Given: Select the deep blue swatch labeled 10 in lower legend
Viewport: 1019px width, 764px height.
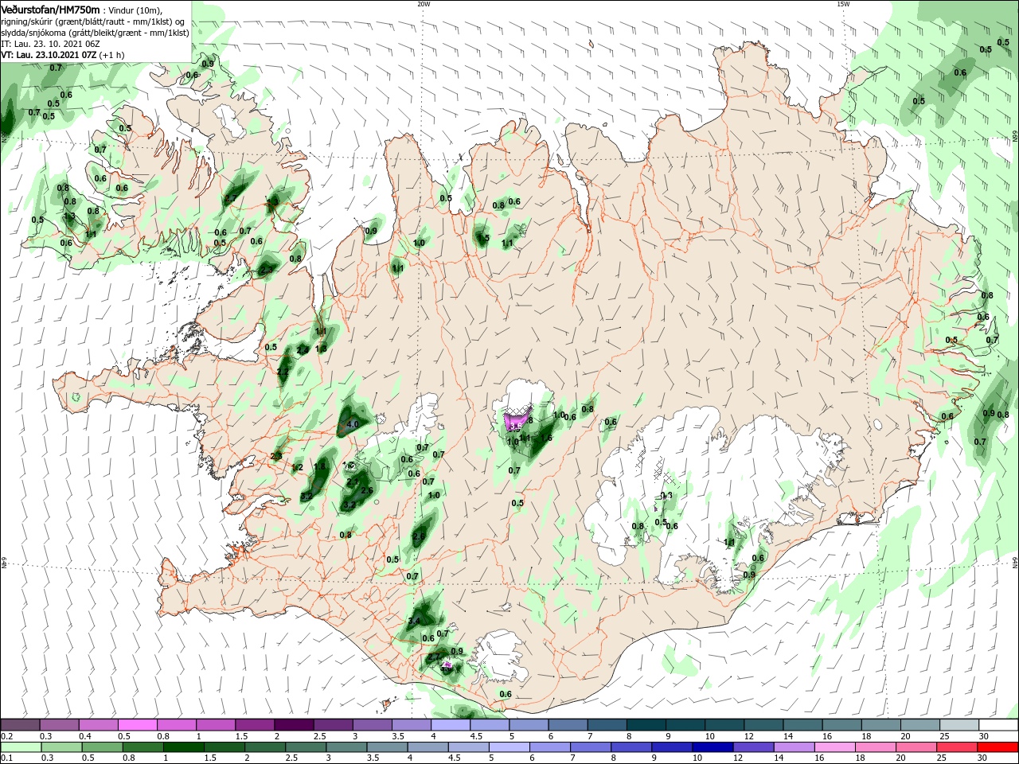Looking at the screenshot, I should (713, 747).
